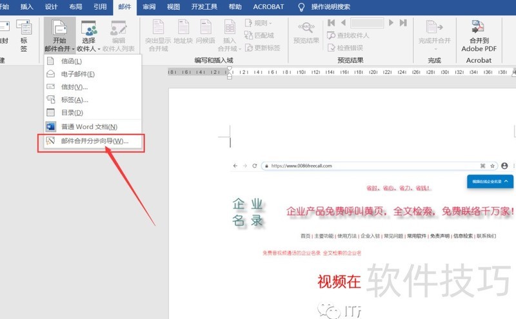Click the 首页 link in page nav
The image size is (516, 319).
[305, 236]
